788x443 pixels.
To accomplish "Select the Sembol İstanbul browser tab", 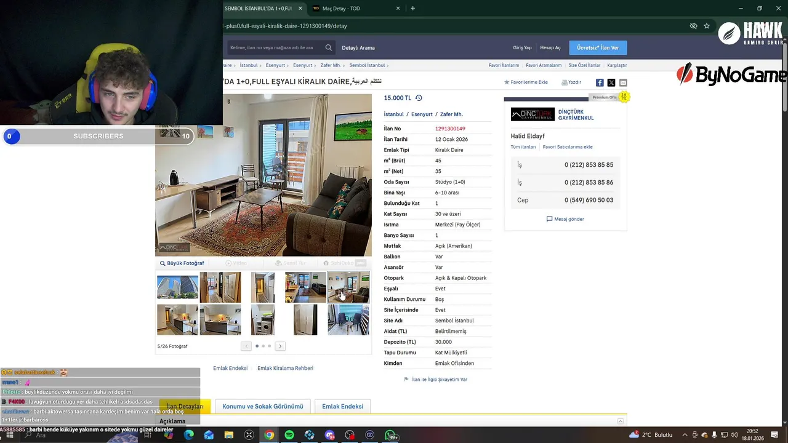I will [x=259, y=9].
